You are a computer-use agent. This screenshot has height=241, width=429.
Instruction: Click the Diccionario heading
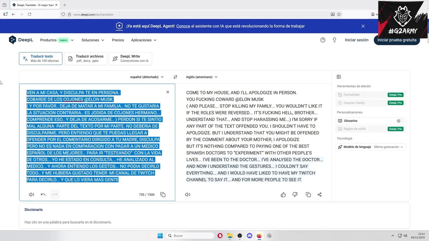coord(34,210)
